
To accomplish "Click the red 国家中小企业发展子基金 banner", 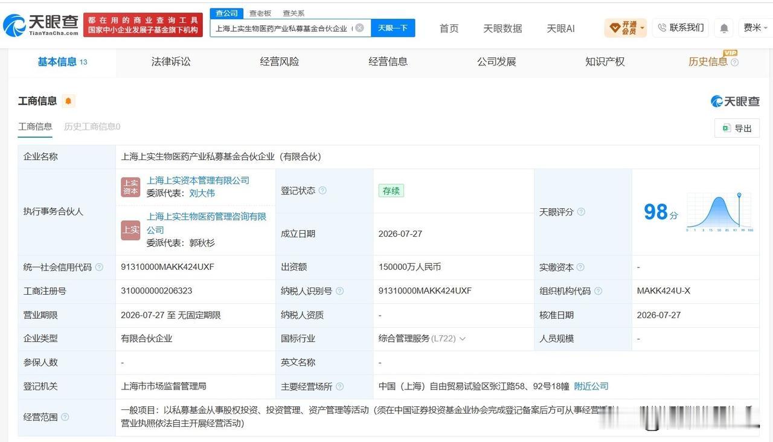I will 143,25.
